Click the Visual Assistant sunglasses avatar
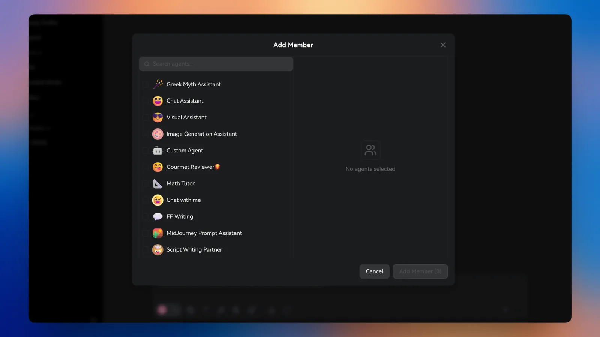The image size is (600, 337). pos(157,118)
